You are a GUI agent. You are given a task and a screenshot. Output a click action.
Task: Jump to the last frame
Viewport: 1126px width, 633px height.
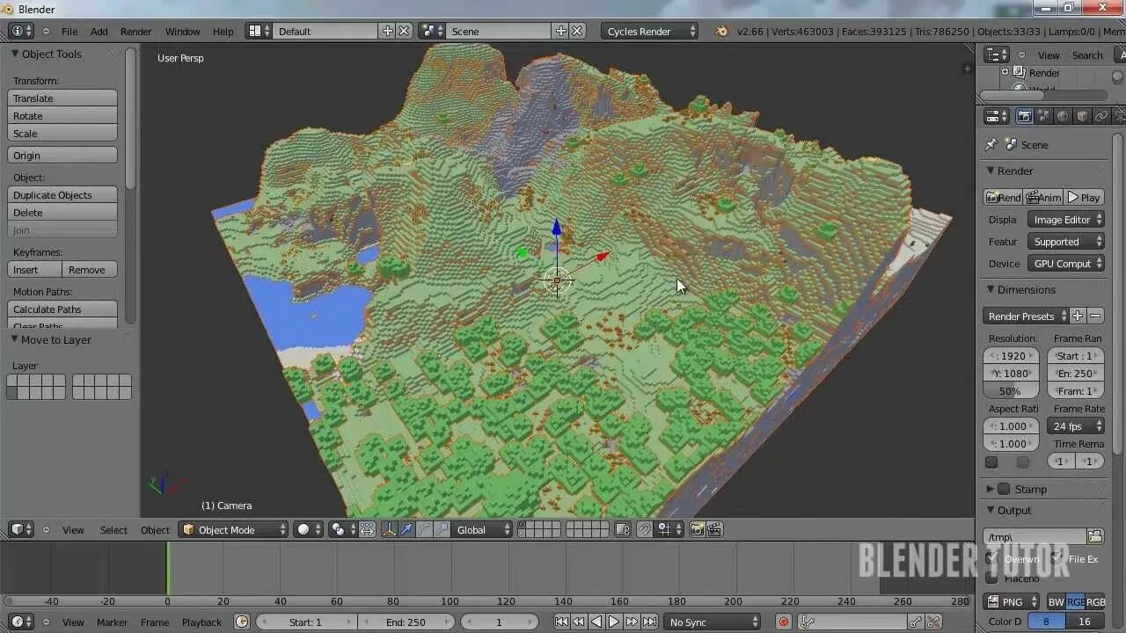(x=649, y=622)
